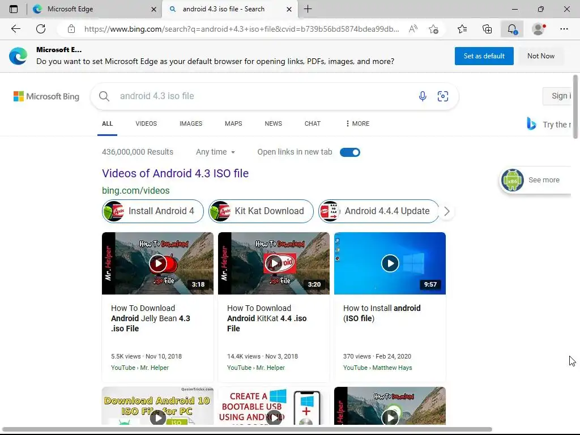Open the profile avatar icon
580x435 pixels.
pyautogui.click(x=539, y=29)
